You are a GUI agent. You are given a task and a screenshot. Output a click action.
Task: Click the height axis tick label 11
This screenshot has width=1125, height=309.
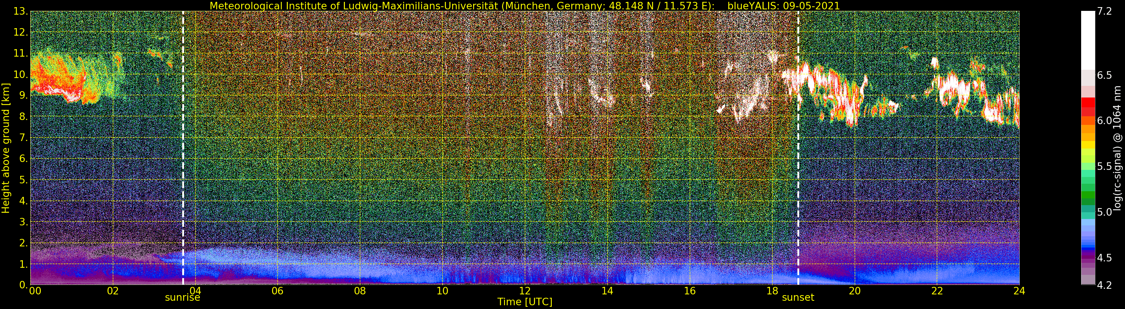[x=21, y=53]
